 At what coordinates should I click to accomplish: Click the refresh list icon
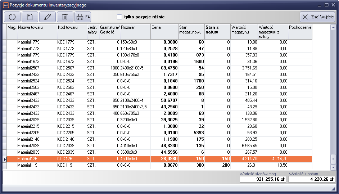[x=12, y=17]
